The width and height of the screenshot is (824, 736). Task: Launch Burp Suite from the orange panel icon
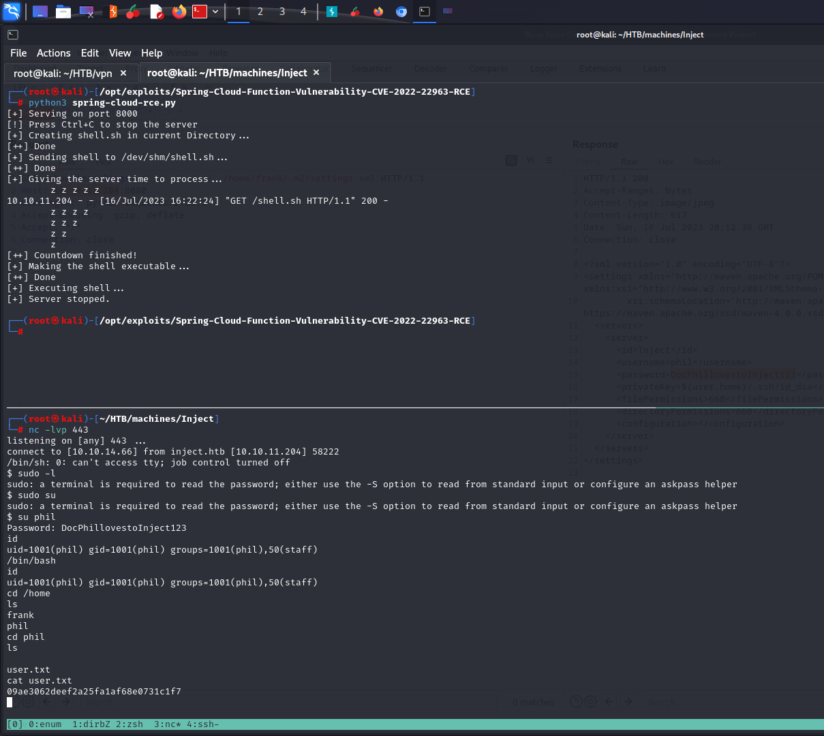(x=113, y=12)
